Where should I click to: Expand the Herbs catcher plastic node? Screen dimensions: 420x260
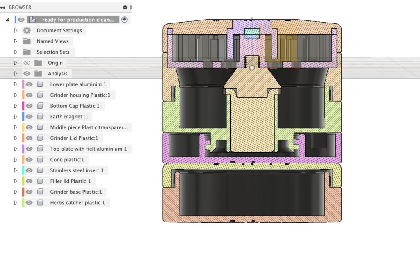click(16, 203)
